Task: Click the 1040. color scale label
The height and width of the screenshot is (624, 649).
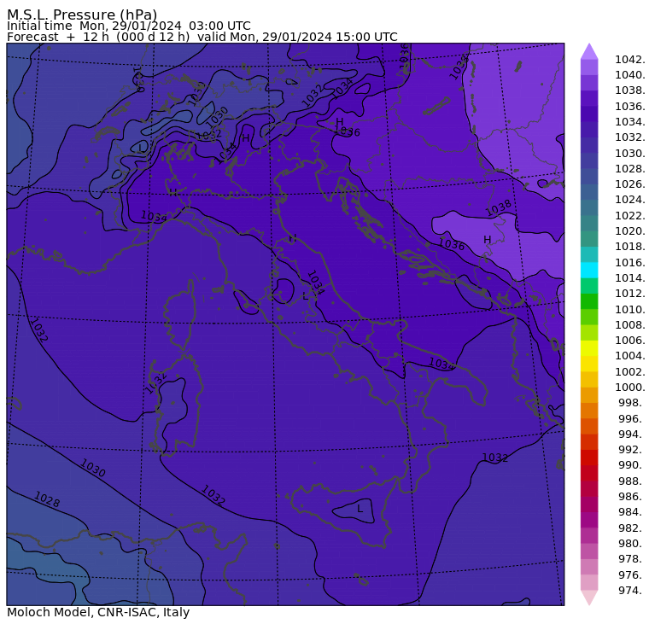Action: point(630,75)
